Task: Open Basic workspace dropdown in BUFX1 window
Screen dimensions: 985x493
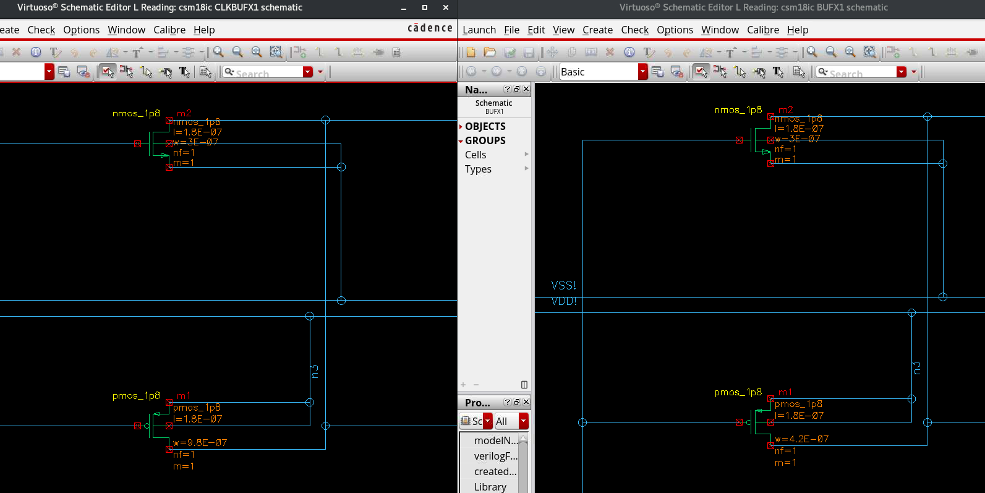Action: pyautogui.click(x=643, y=72)
